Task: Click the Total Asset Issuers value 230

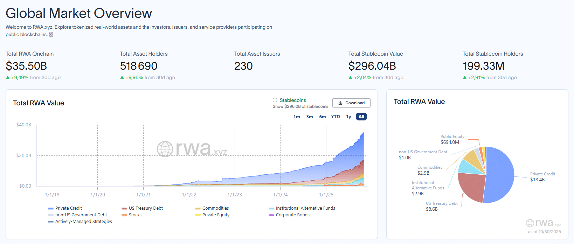Action: 243,66
